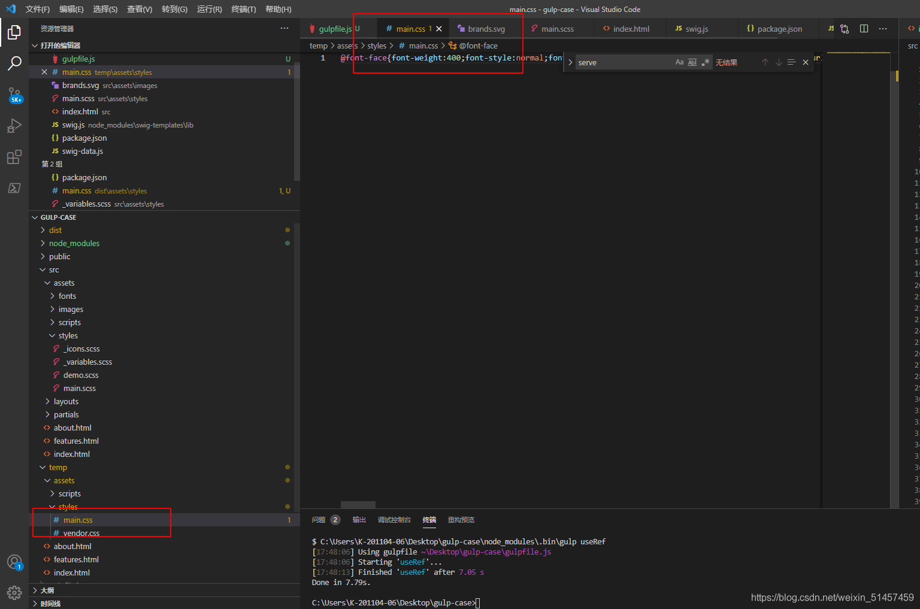Image resolution: width=920 pixels, height=609 pixels.
Task: Click the styles breadcrumb segment
Action: click(377, 46)
